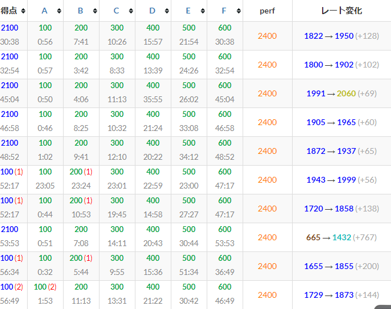
Task: Select rating change 1905 → 1965 (+60)
Action: pyautogui.click(x=342, y=122)
